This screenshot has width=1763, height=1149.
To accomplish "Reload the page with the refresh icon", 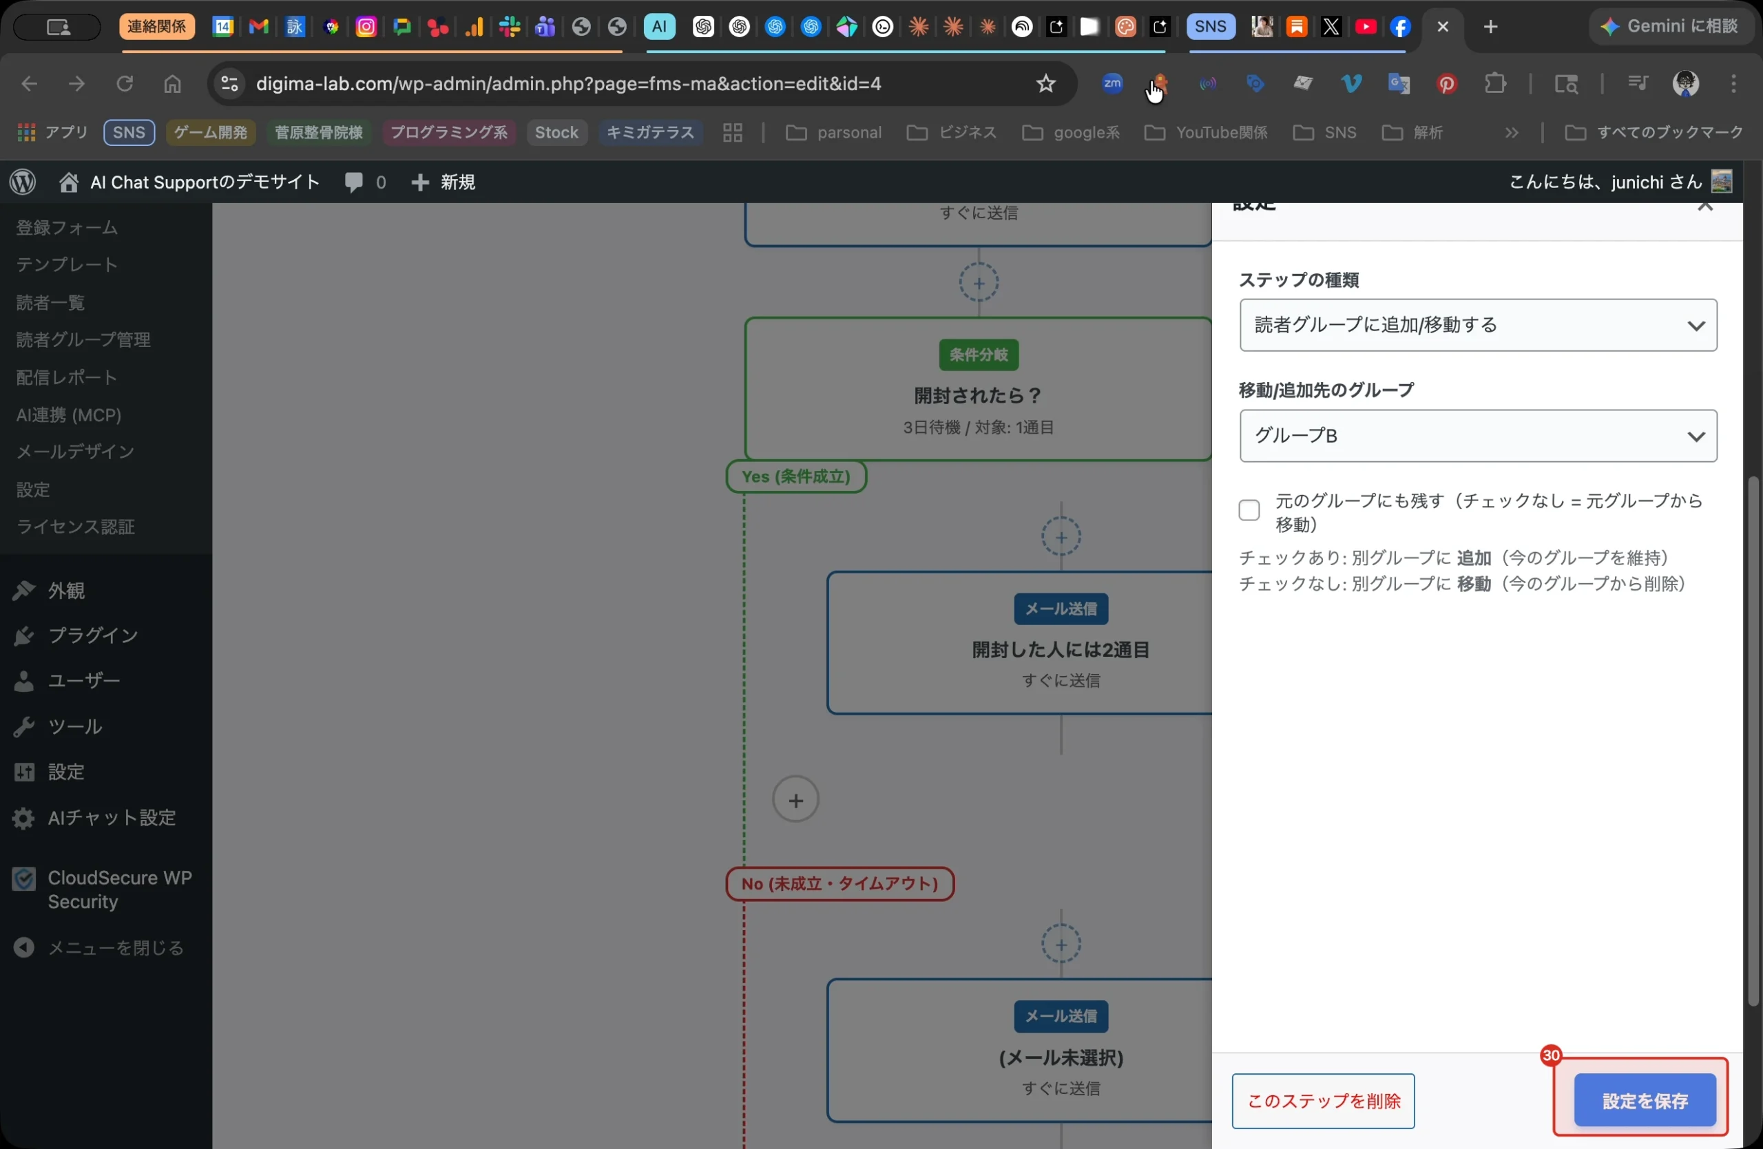I will point(125,84).
